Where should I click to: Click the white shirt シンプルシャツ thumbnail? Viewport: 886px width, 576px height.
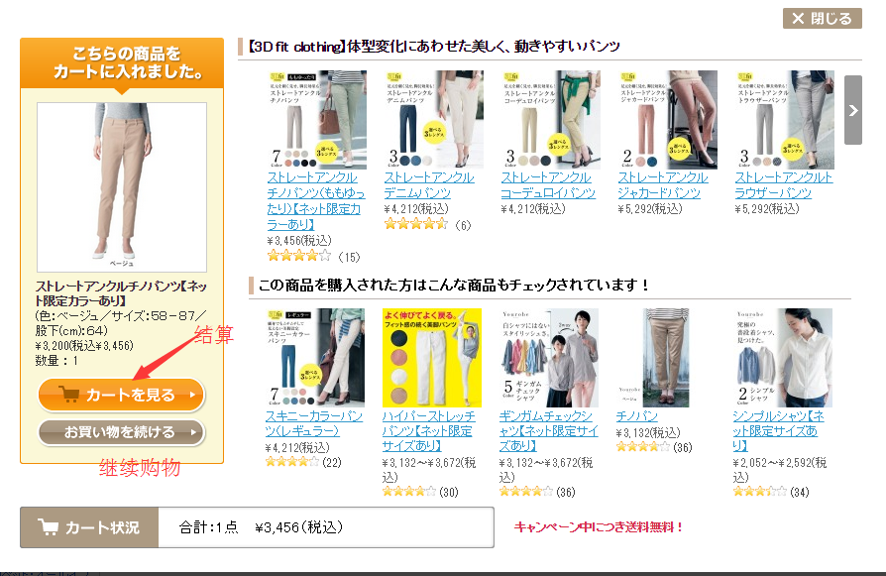pos(783,358)
